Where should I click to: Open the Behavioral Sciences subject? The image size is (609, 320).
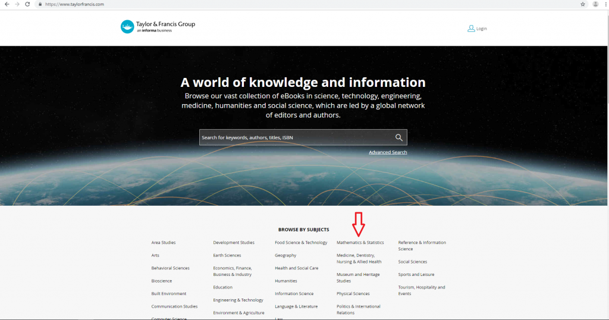coord(170,268)
